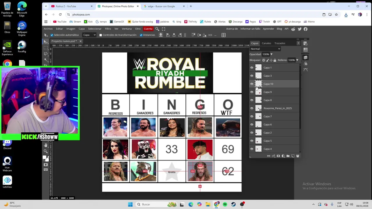
Task: Switch to the Trazados tab
Action: click(280, 43)
